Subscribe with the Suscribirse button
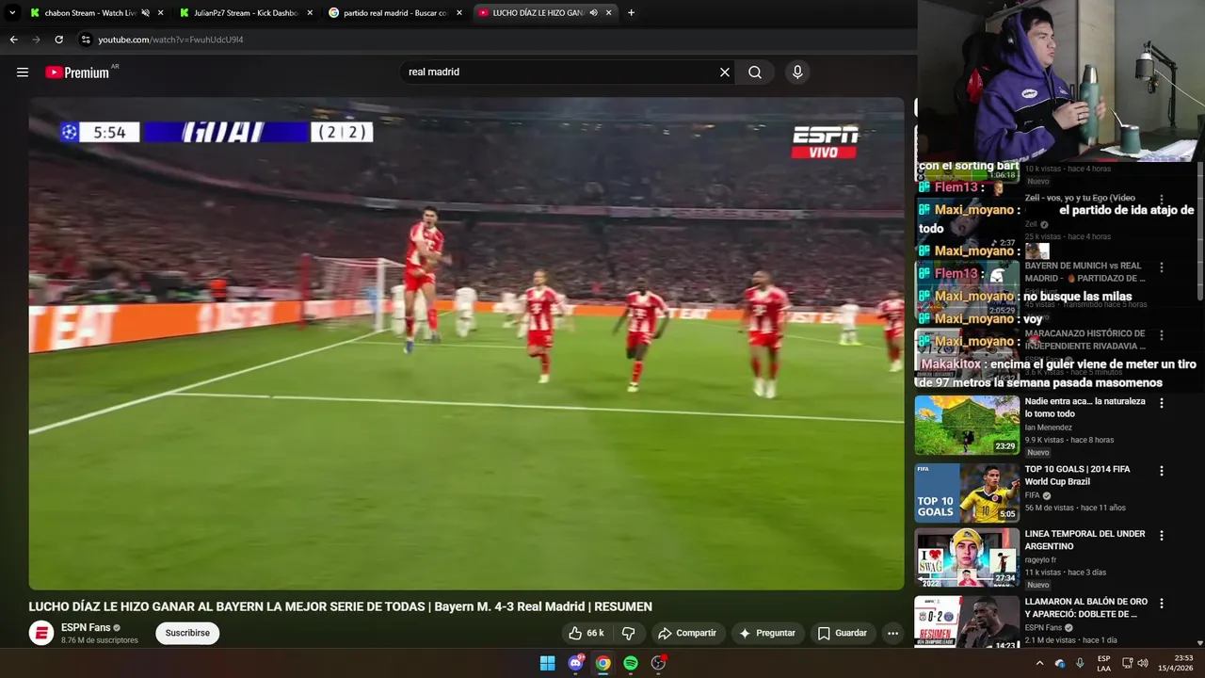The image size is (1205, 678). click(187, 633)
